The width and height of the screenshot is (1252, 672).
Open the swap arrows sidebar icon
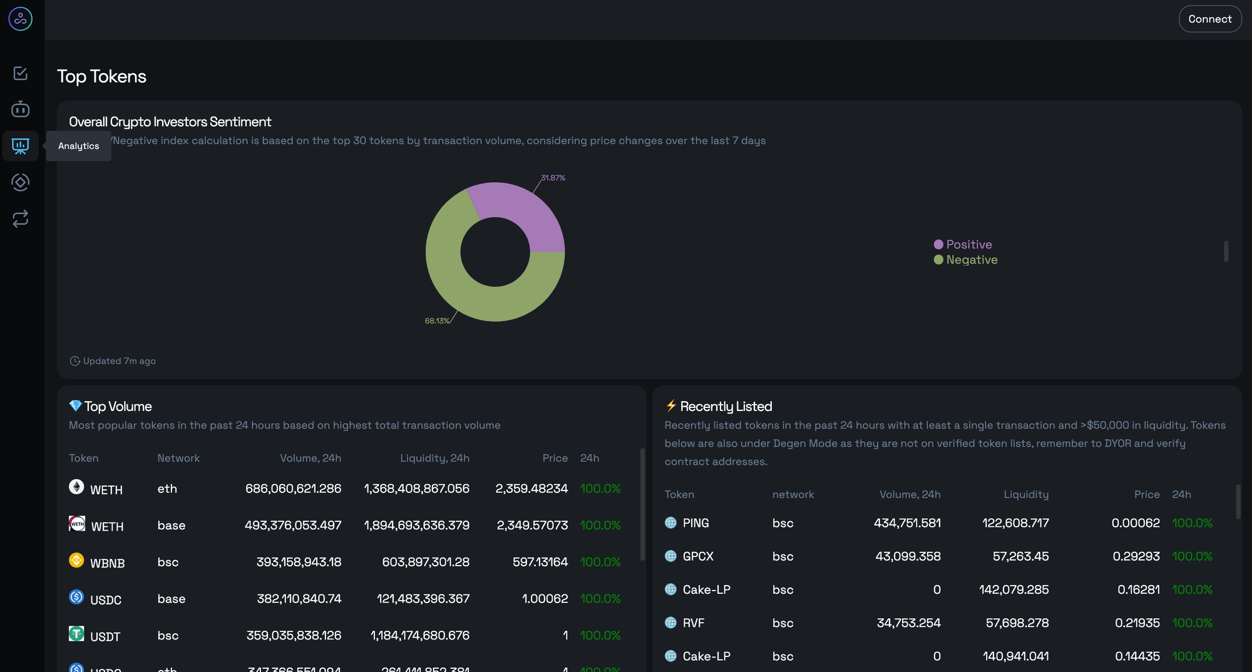tap(20, 218)
